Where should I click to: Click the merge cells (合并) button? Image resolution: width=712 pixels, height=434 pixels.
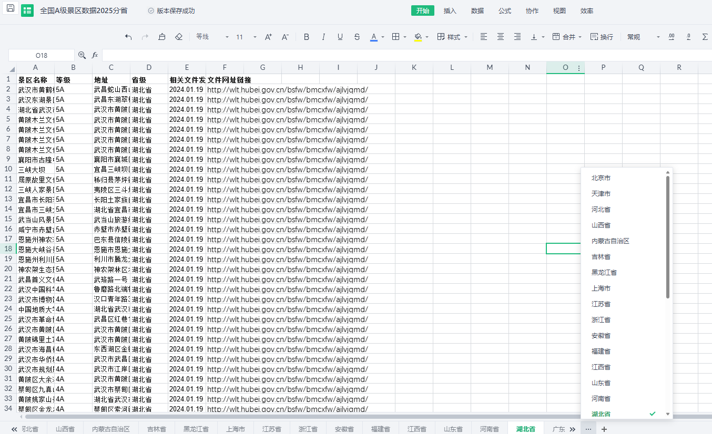pyautogui.click(x=563, y=37)
